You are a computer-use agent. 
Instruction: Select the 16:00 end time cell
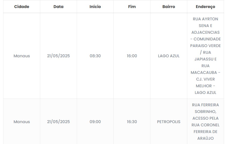tap(132, 56)
